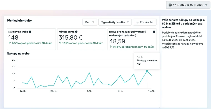Select the Minutá suma value 315,80 €
This screenshot has width=211, height=109.
point(71,37)
